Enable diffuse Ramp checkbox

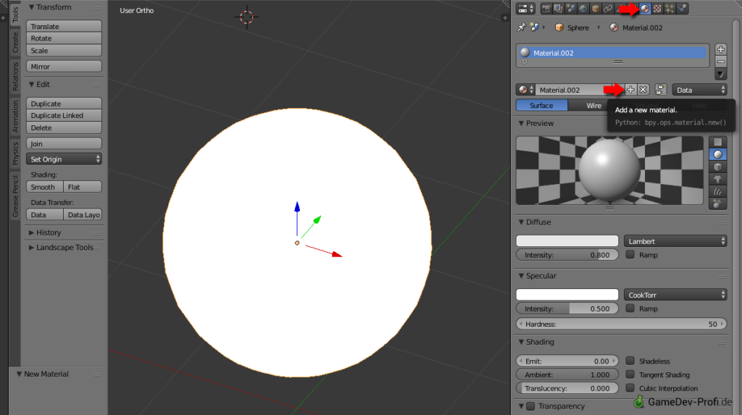(x=630, y=255)
